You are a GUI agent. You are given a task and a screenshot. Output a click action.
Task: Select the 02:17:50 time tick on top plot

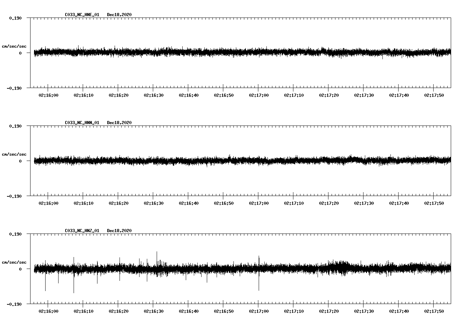(x=435, y=94)
